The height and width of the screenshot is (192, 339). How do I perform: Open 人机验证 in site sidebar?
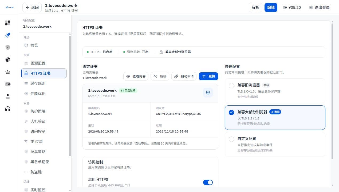44,121
